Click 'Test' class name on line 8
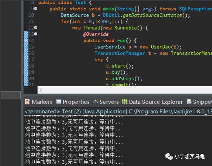This screenshot has height=166, width=212. [80, 3]
